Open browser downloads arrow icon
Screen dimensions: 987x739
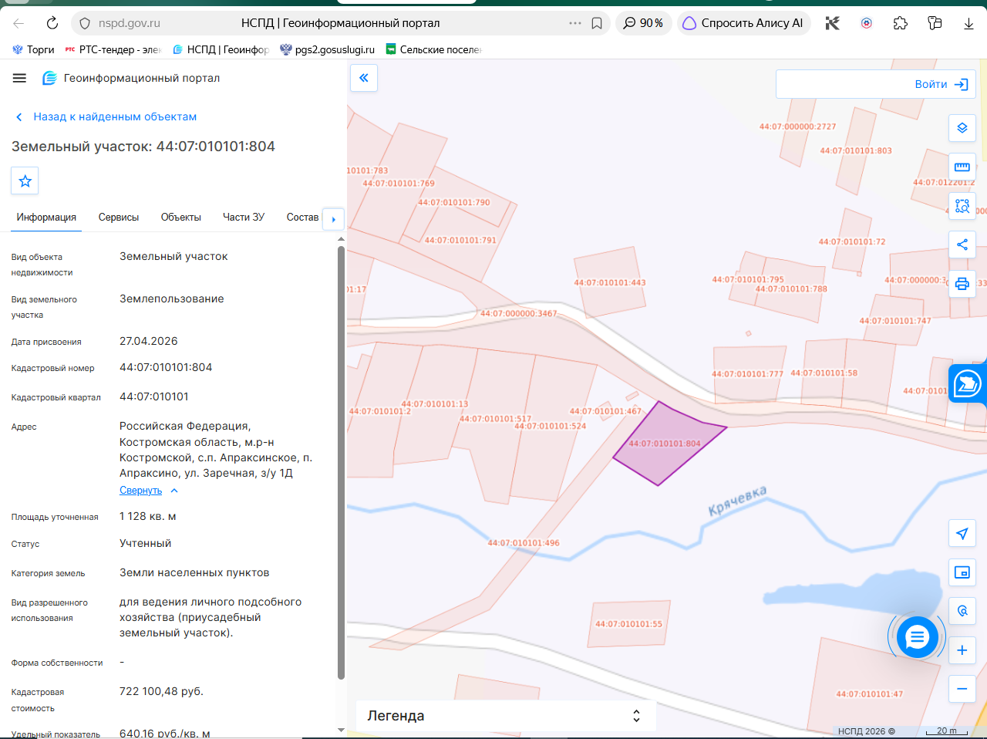coord(968,23)
